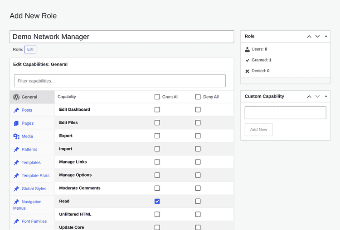
Task: Collapse the Custom Capability panel triangle toggle
Action: coord(326,96)
